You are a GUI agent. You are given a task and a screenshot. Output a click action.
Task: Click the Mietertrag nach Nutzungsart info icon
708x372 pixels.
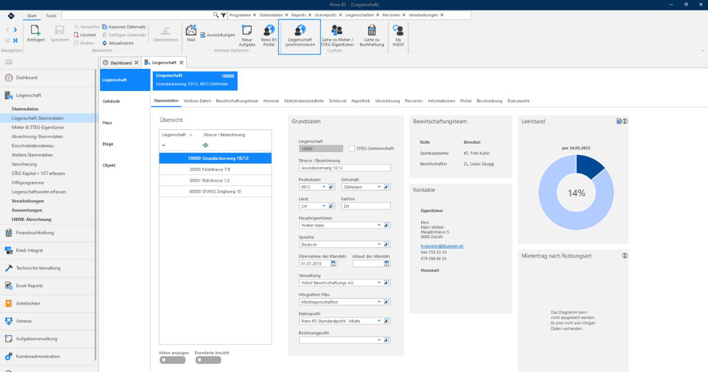pyautogui.click(x=625, y=255)
